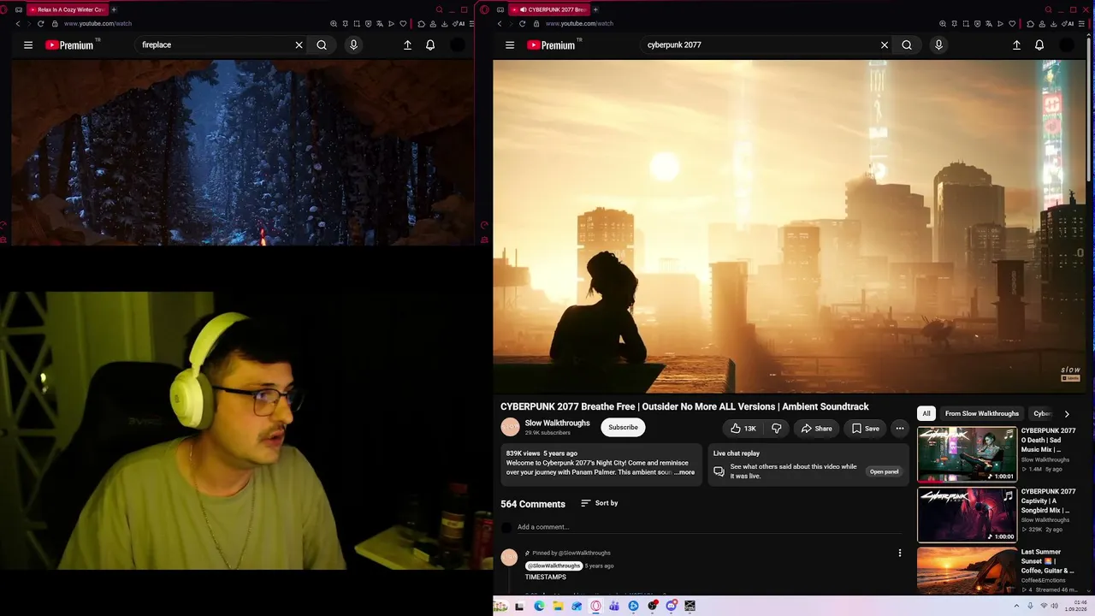Open the upload menu in fireplace window

pyautogui.click(x=407, y=45)
